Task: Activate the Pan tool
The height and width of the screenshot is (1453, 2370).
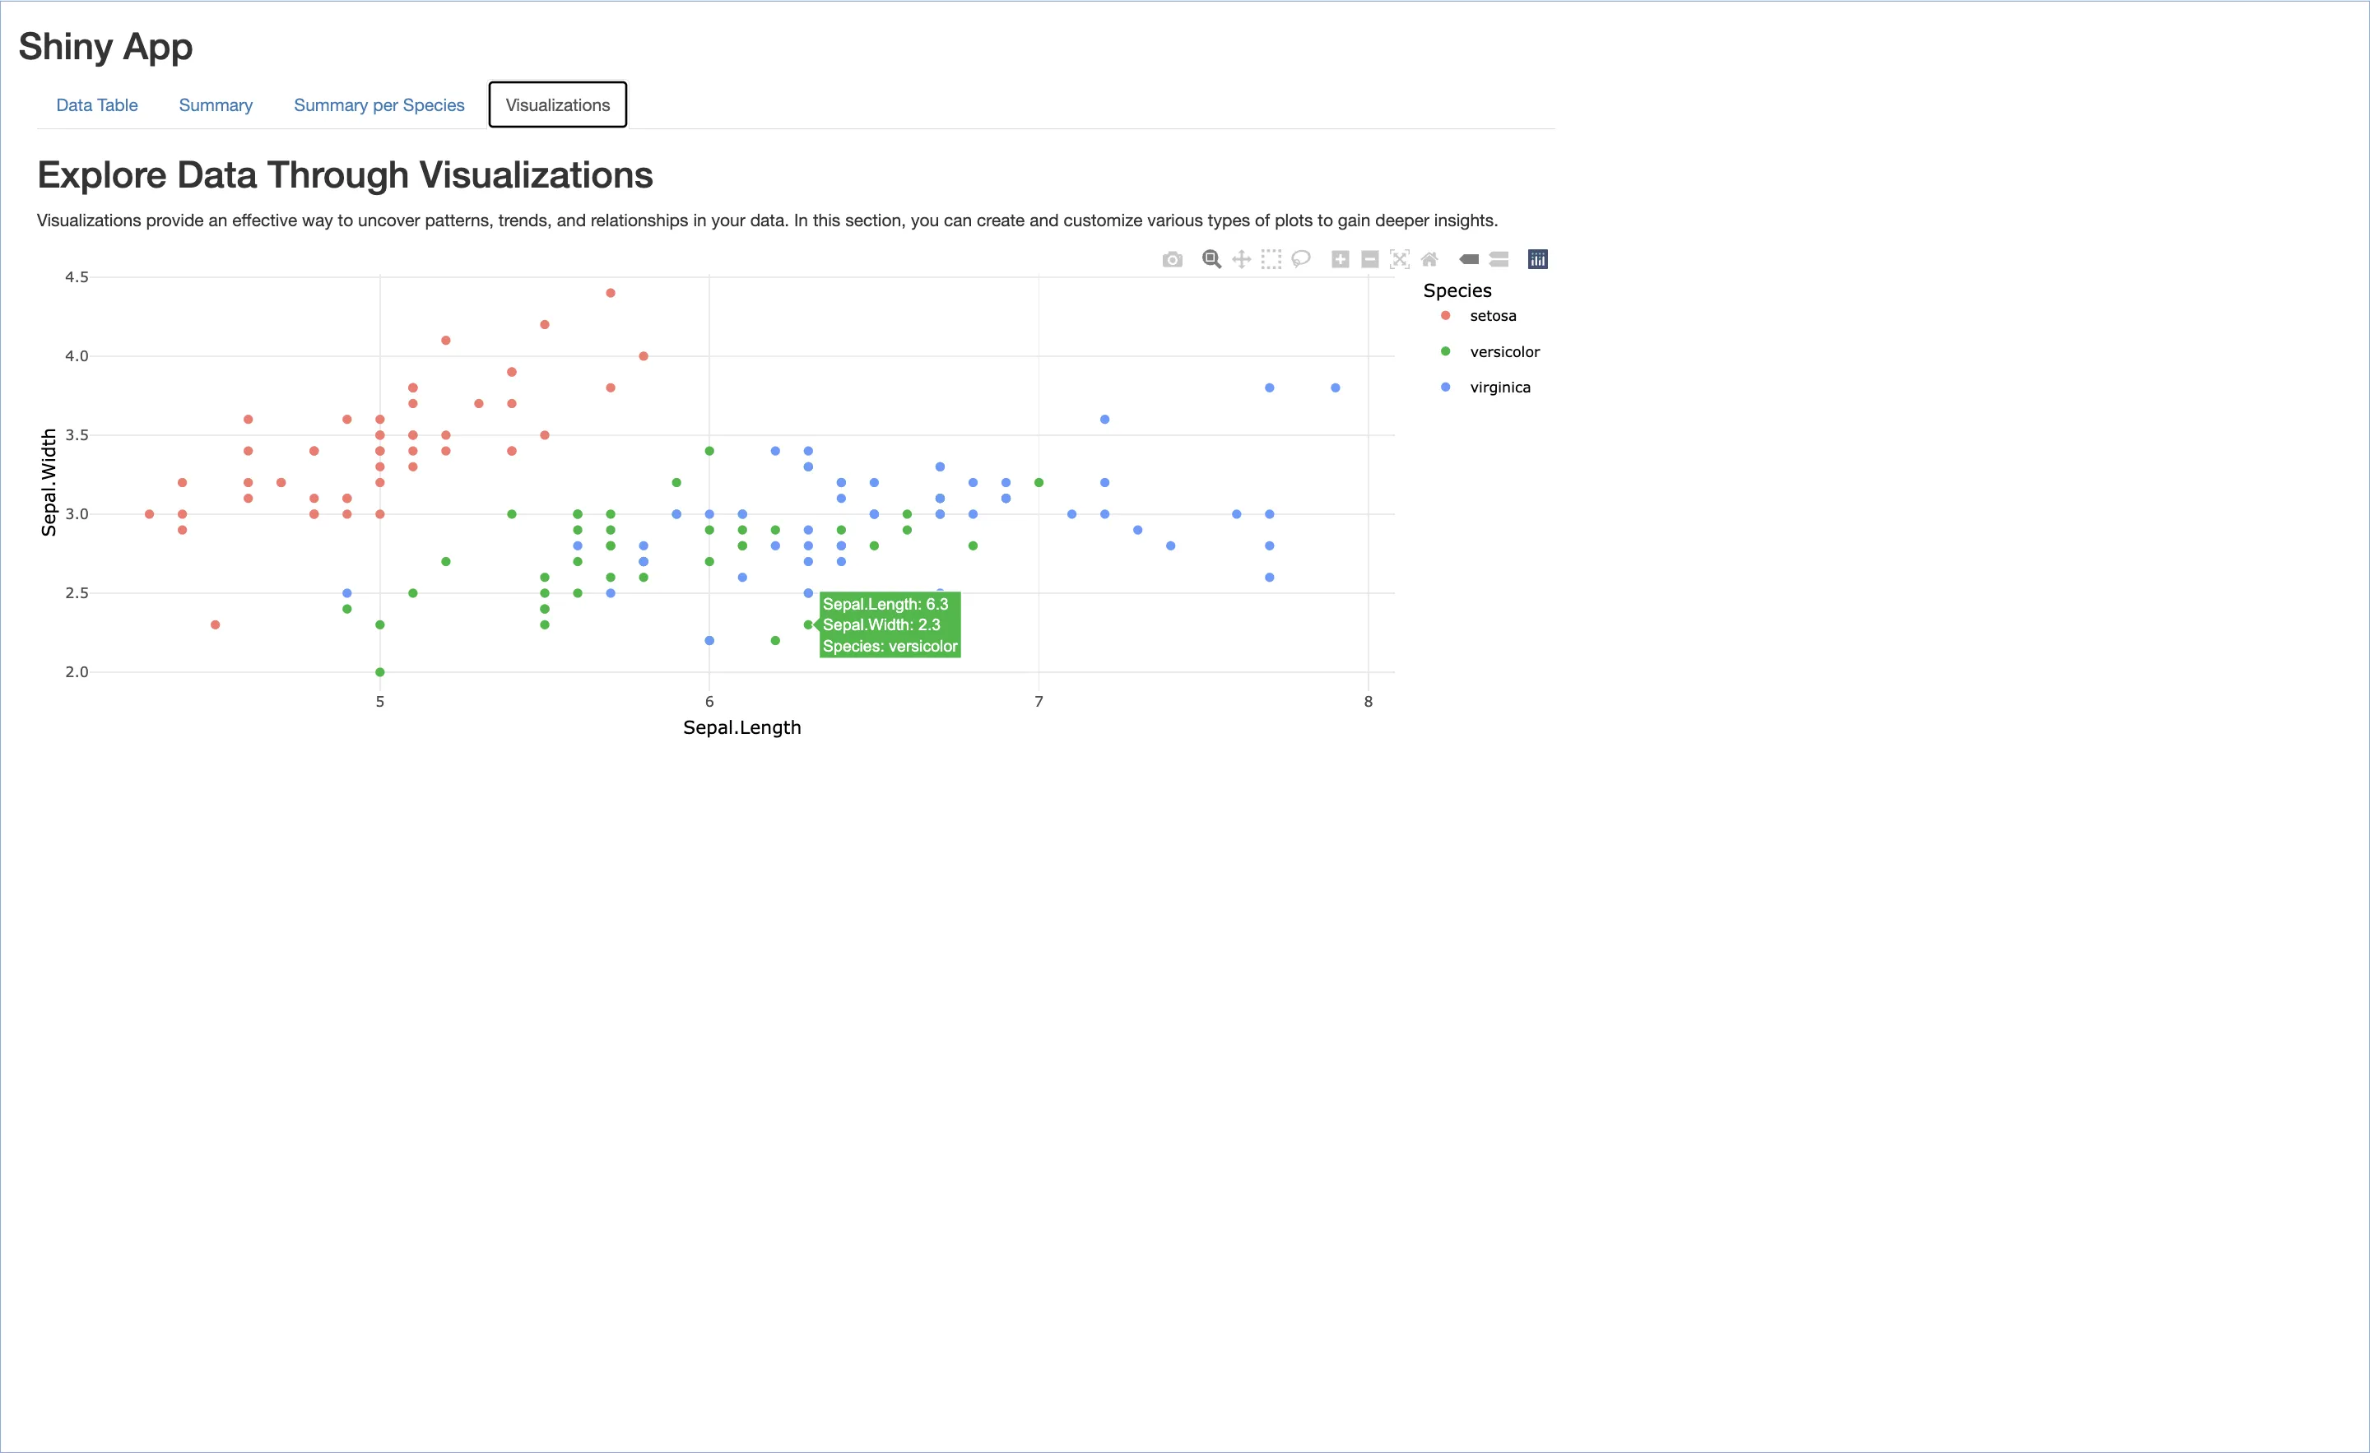Action: click(1242, 260)
